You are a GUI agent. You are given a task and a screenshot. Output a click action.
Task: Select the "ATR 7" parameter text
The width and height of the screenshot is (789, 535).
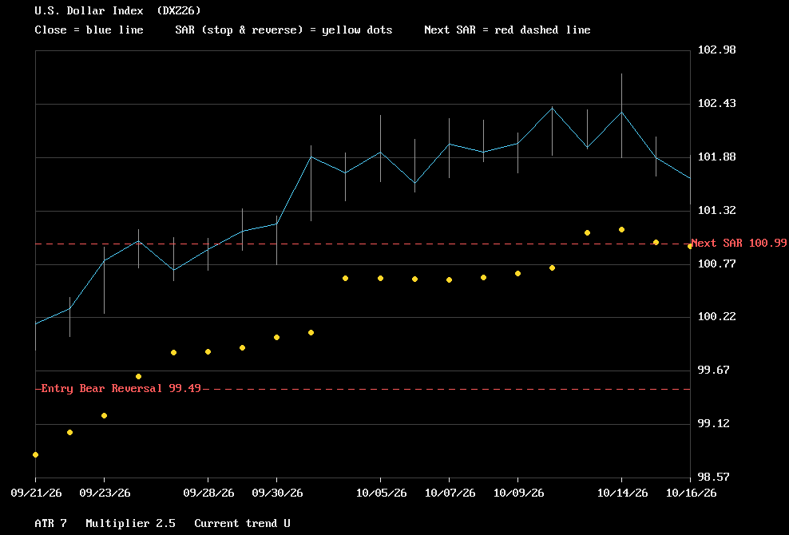pos(50,524)
